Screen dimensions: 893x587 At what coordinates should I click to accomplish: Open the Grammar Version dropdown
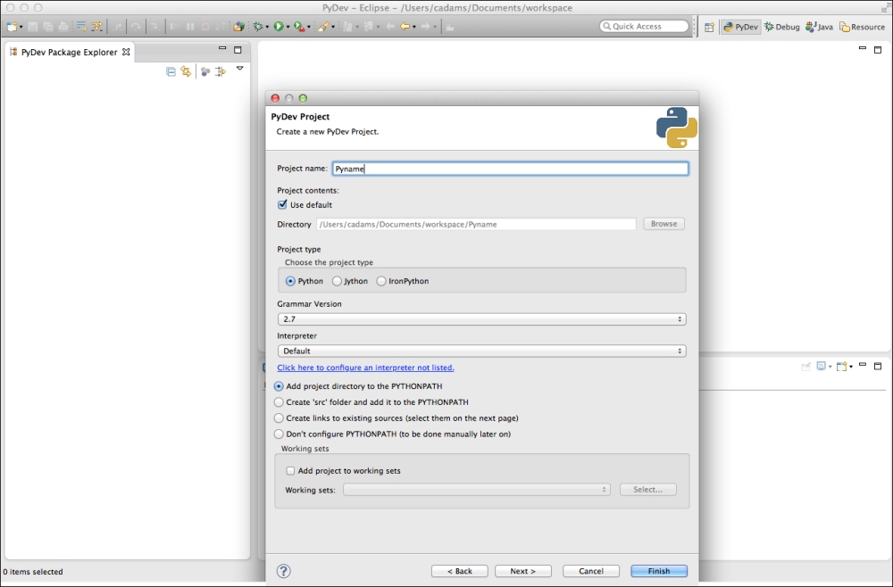pyautogui.click(x=482, y=319)
